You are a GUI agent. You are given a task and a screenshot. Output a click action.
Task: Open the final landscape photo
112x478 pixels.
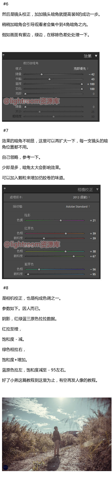tap(57, 434)
